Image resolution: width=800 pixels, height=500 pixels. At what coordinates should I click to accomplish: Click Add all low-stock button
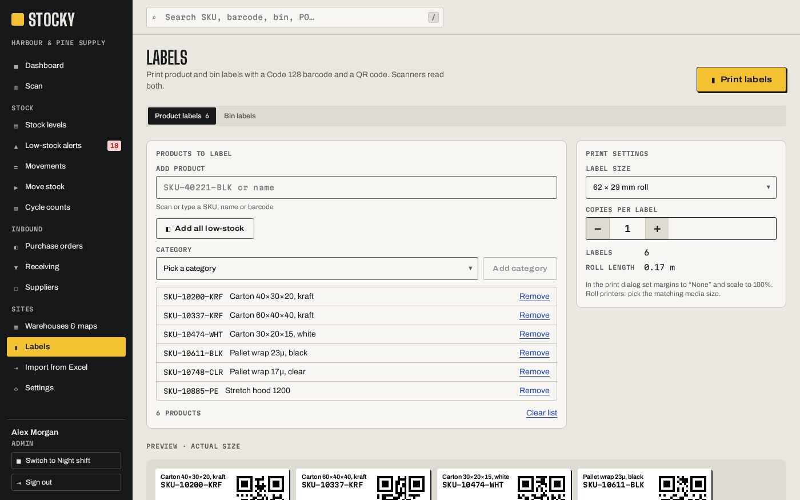click(205, 229)
